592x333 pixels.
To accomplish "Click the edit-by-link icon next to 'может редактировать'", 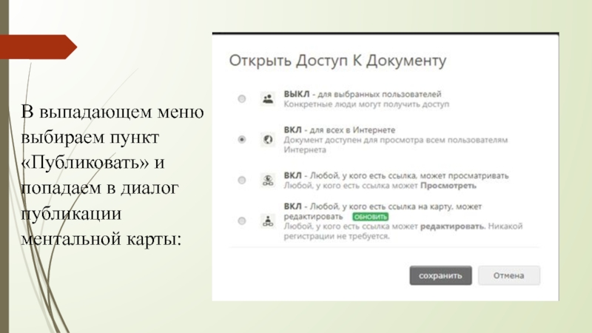I will click(268, 221).
